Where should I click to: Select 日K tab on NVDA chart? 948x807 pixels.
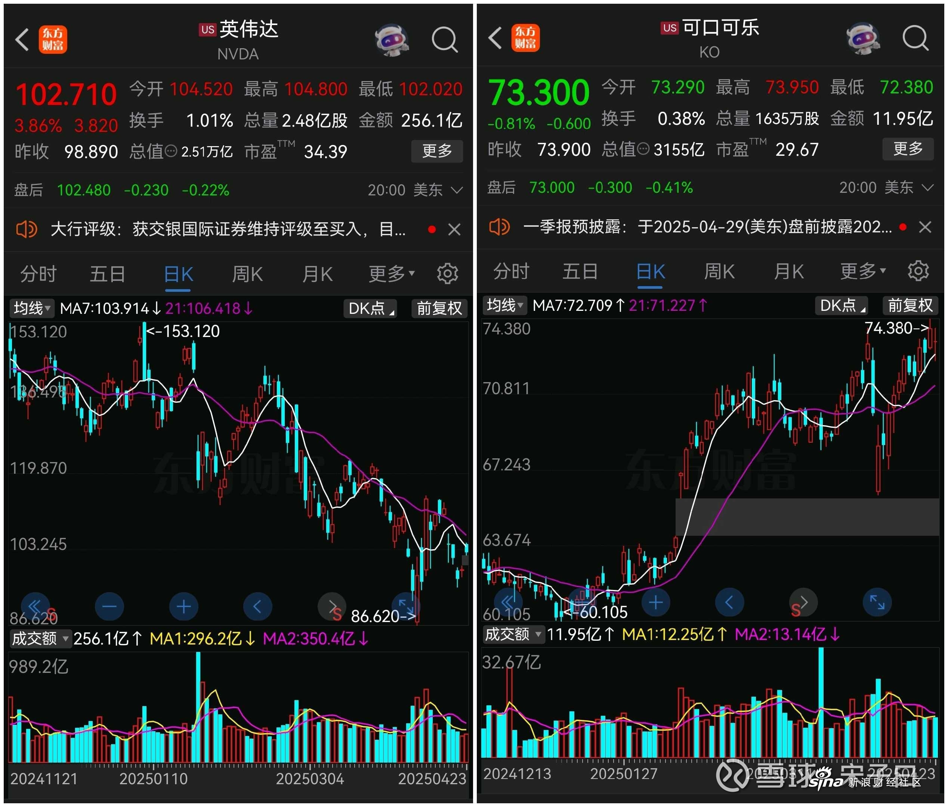click(178, 275)
